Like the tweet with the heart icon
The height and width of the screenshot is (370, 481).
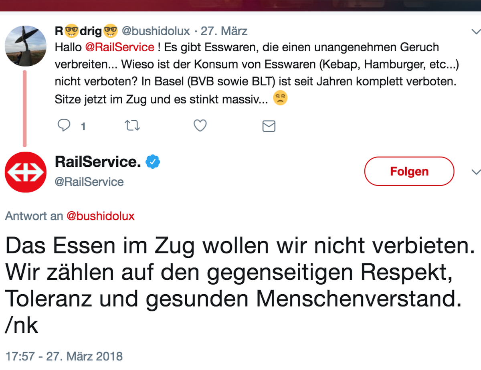tap(200, 126)
